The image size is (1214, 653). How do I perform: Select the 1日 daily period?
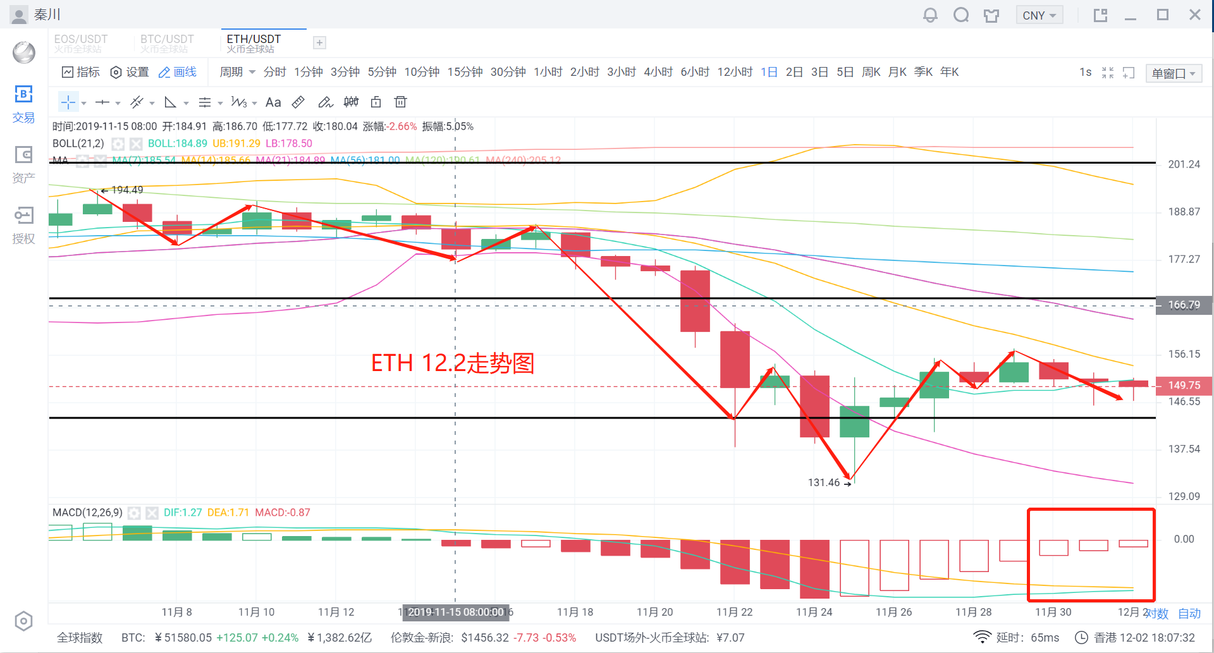769,72
